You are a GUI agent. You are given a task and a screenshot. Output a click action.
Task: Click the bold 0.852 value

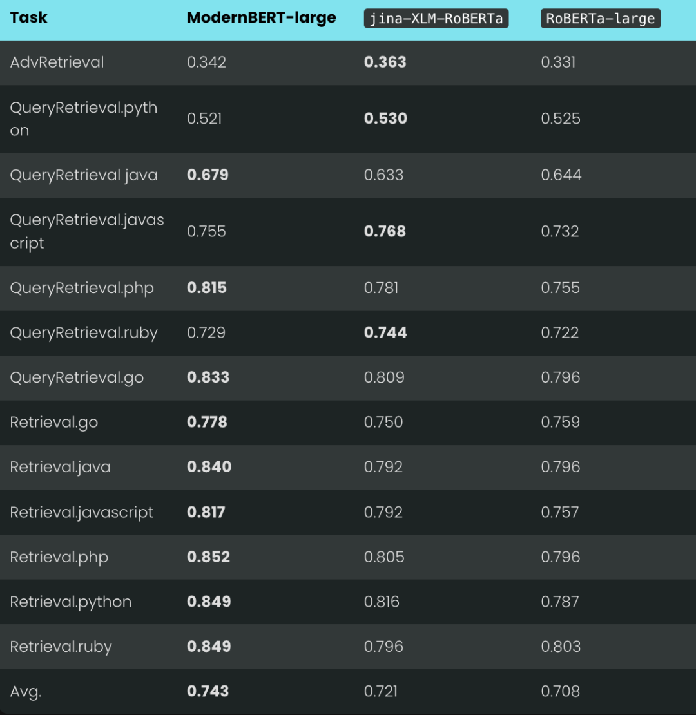[208, 557]
